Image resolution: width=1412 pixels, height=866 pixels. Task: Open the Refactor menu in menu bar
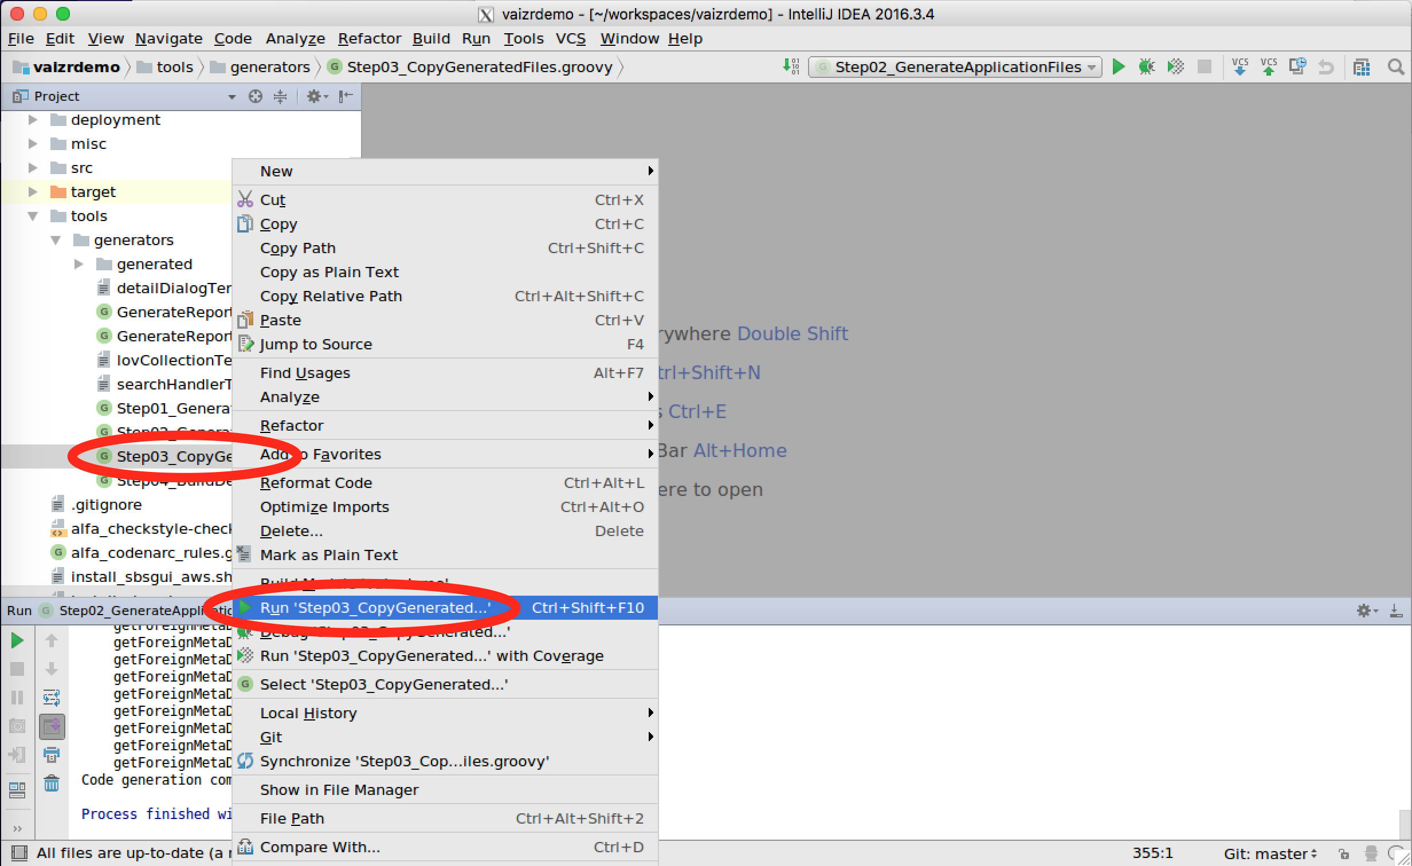pyautogui.click(x=369, y=38)
